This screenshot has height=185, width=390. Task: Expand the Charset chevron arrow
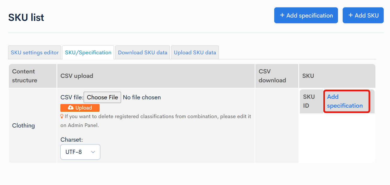(x=93, y=152)
